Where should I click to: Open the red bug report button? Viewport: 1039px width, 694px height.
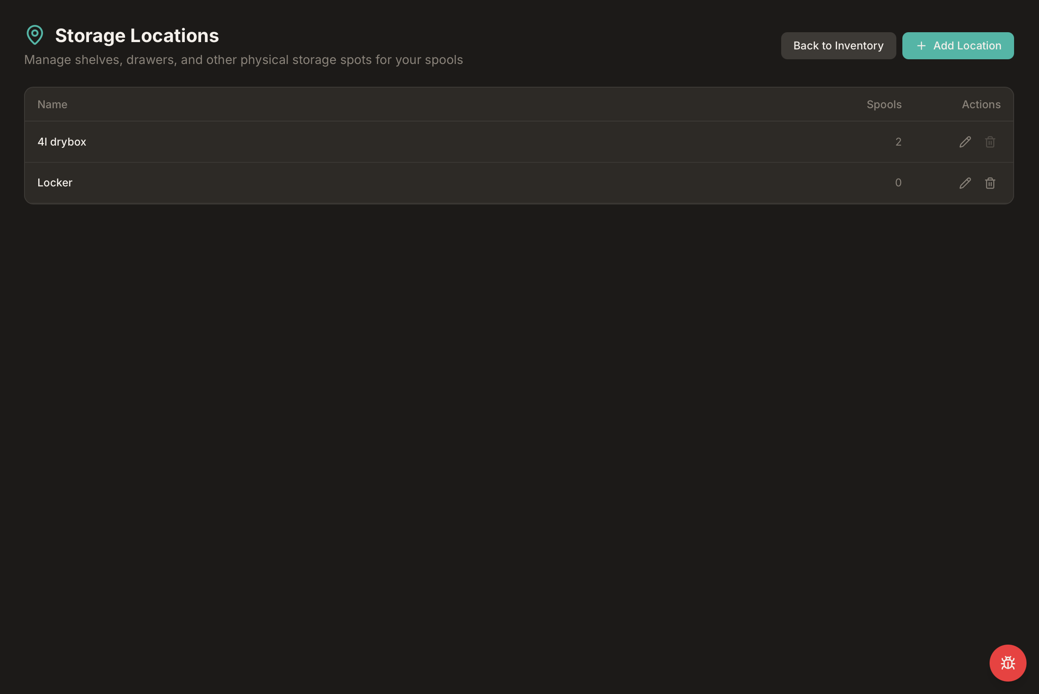click(x=1008, y=663)
